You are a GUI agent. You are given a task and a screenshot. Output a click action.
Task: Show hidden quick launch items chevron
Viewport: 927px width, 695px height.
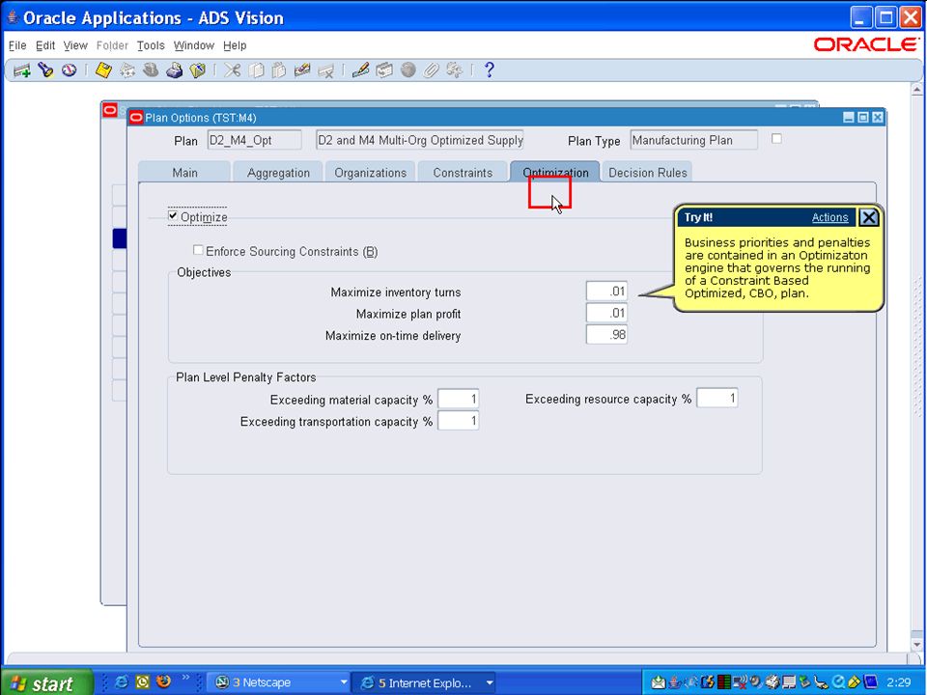tap(185, 678)
